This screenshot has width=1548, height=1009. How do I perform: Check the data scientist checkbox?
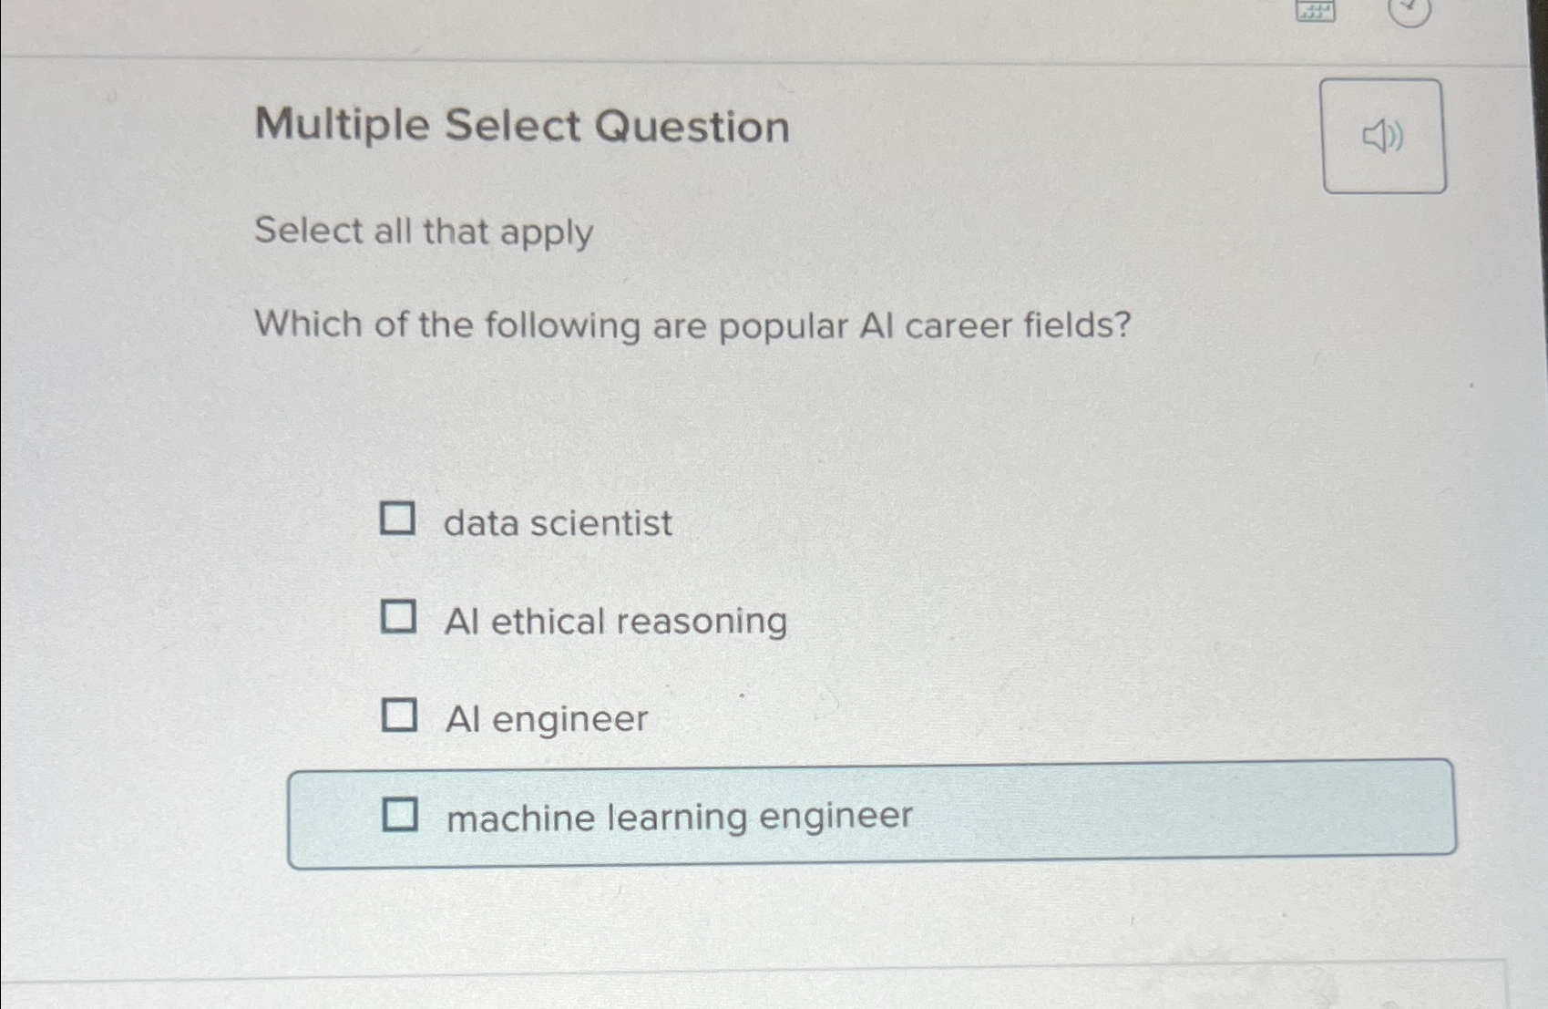[x=400, y=520]
